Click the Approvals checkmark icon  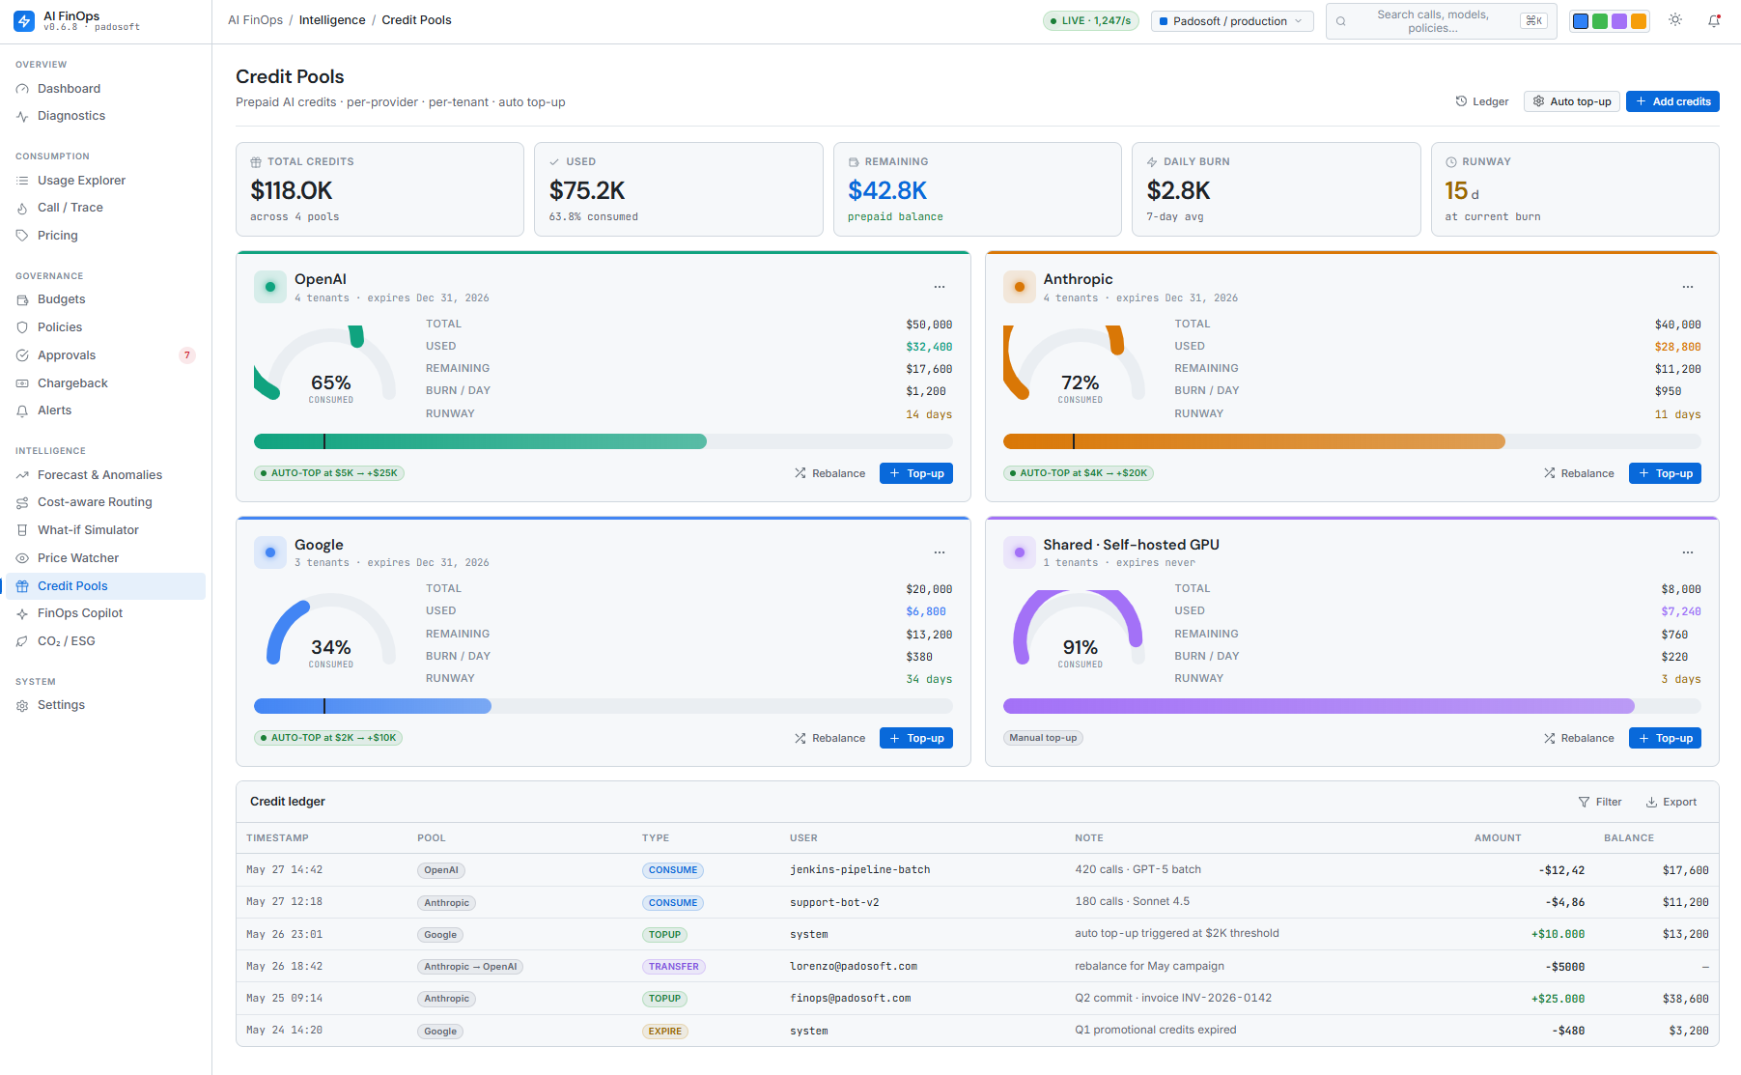coord(22,355)
